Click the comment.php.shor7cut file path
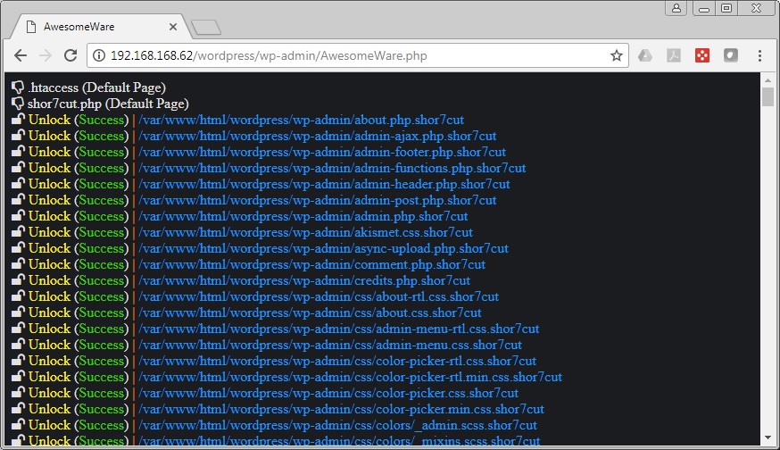 click(311, 264)
